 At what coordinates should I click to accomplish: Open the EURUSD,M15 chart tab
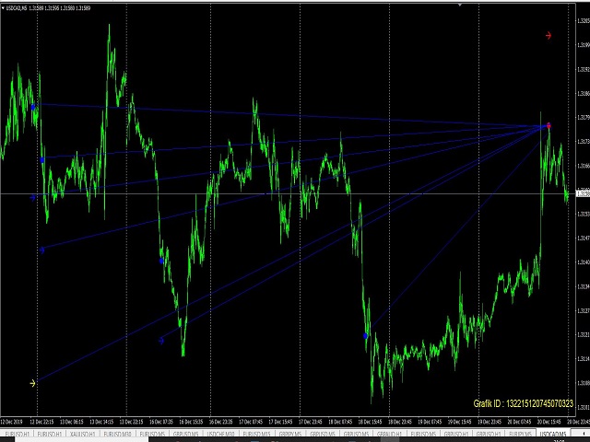coord(256,434)
